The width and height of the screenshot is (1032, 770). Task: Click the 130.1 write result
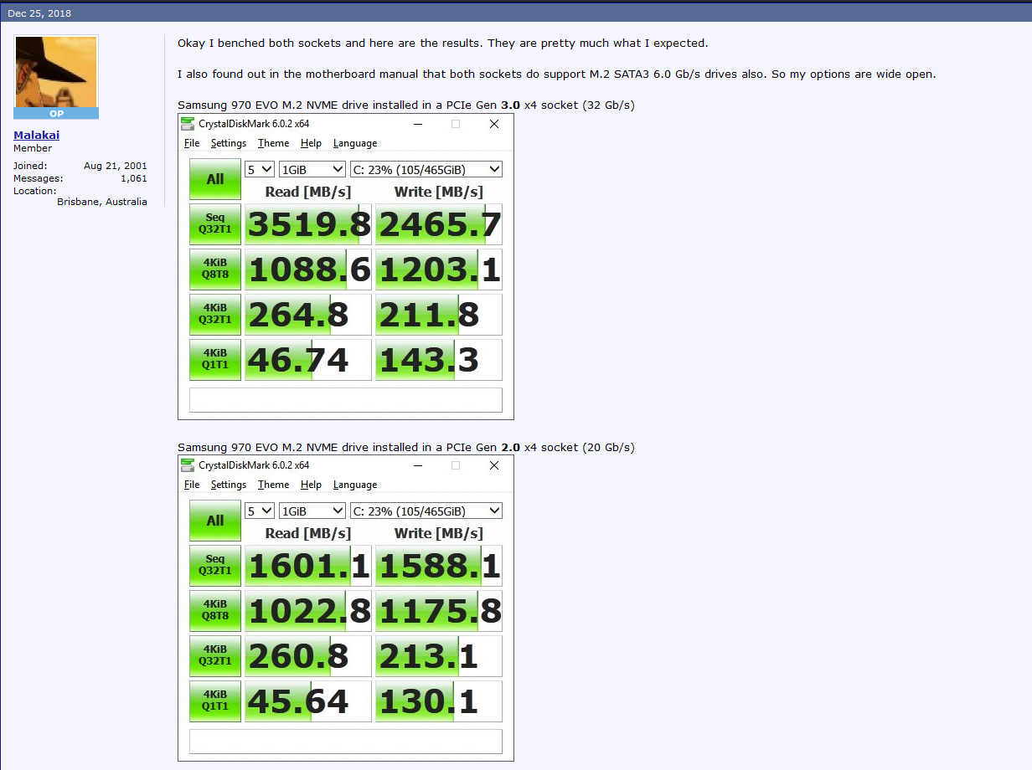point(439,701)
